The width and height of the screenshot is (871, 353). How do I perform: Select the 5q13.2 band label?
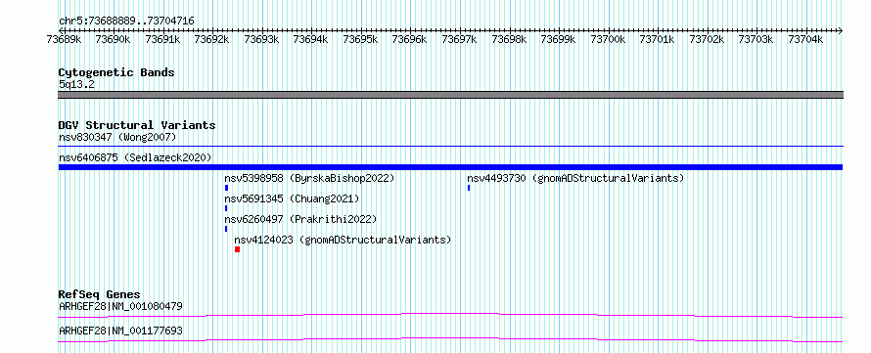click(x=76, y=84)
